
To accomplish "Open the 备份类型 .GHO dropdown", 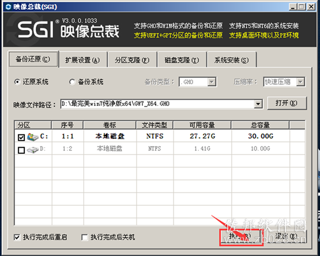I will [212, 82].
